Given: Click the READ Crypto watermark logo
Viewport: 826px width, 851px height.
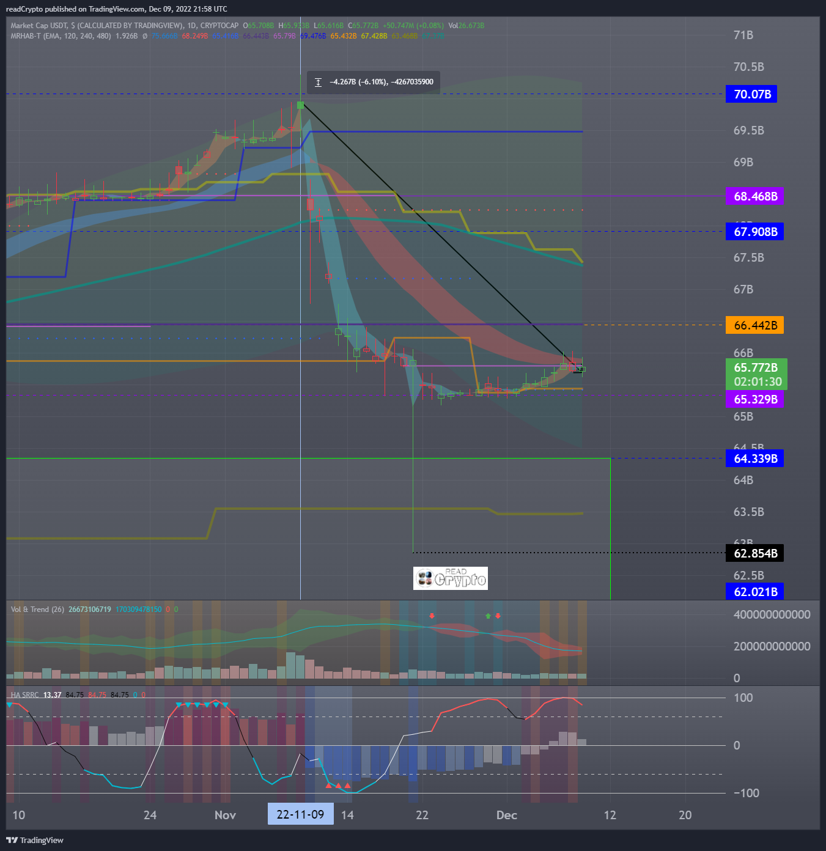Looking at the screenshot, I should click(x=451, y=578).
